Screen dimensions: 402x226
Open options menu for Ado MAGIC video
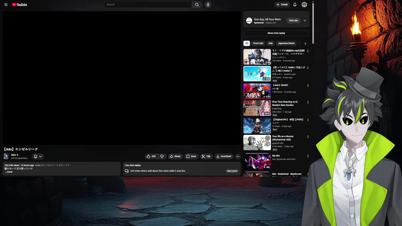click(308, 86)
